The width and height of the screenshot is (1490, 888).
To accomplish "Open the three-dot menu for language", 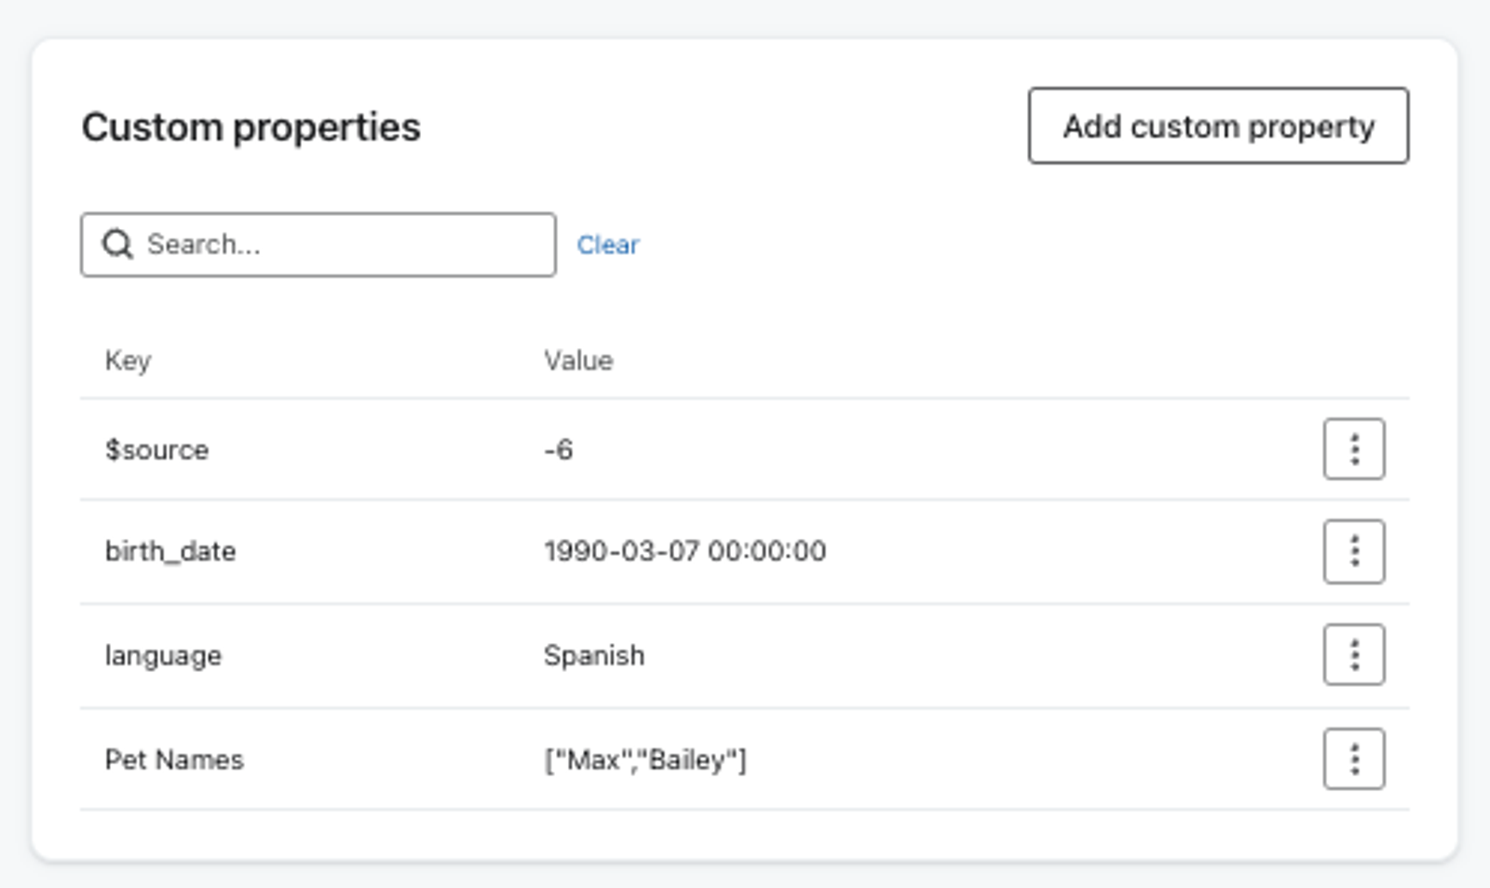I will tap(1354, 655).
